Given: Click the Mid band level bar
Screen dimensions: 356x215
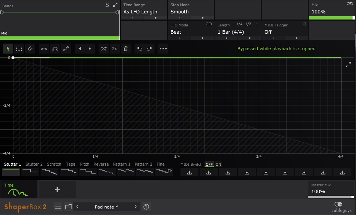Looking at the screenshot, I should point(60,38).
